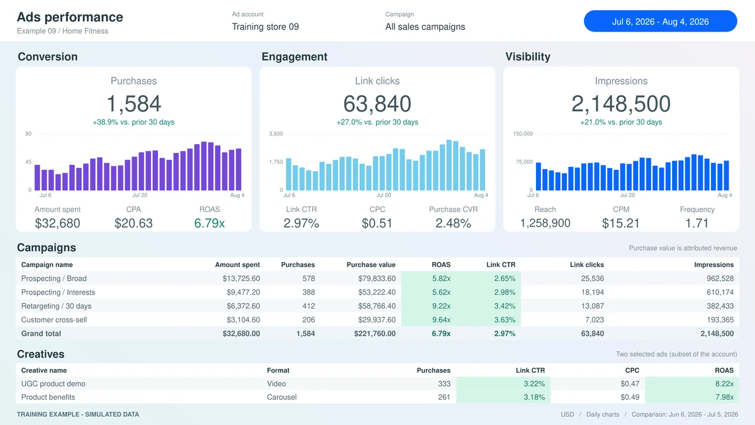Click the 7.98x ROAS creative cell
The height and width of the screenshot is (425, 755).
(724, 397)
